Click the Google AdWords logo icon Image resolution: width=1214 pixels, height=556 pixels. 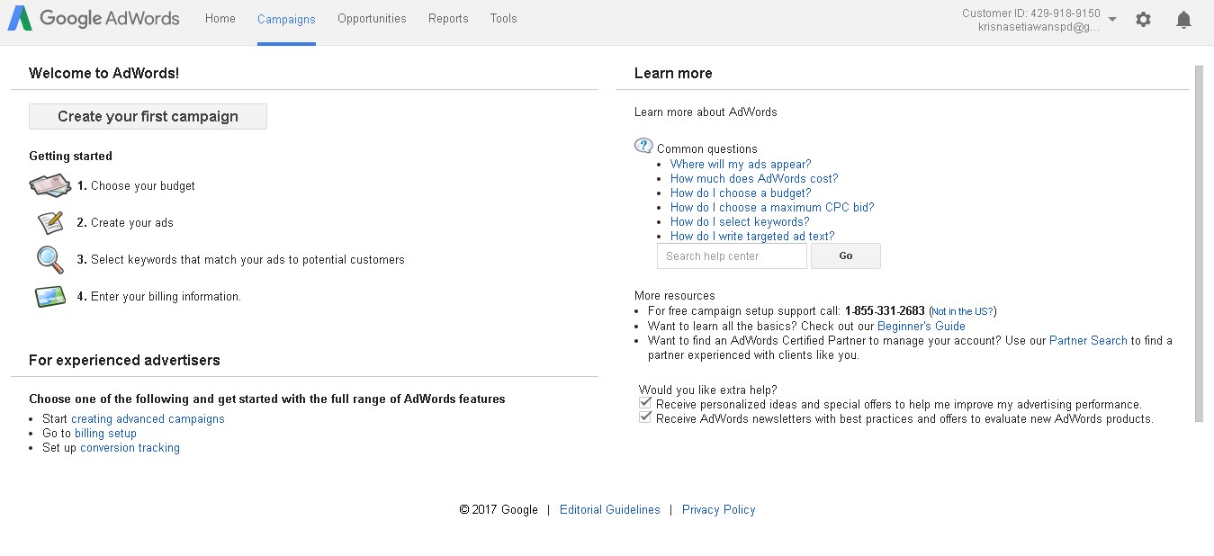(x=21, y=19)
